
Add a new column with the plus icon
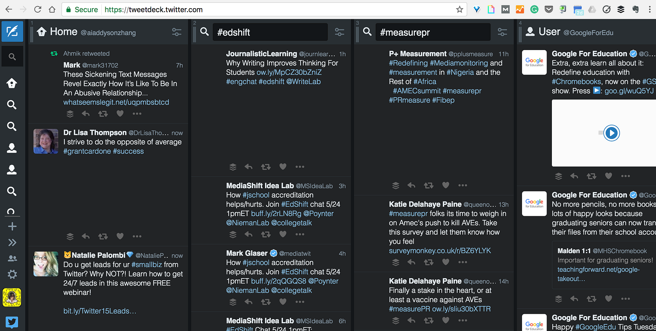point(12,226)
